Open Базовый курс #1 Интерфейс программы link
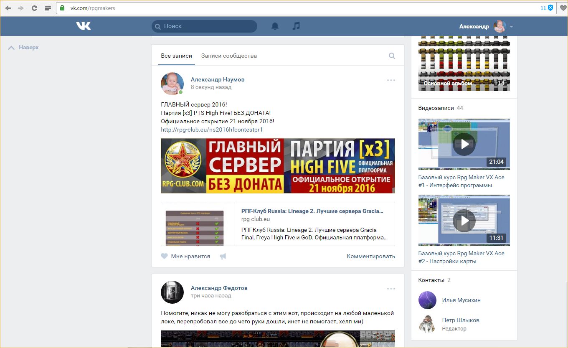Screen dimensions: 568x348 [461, 181]
